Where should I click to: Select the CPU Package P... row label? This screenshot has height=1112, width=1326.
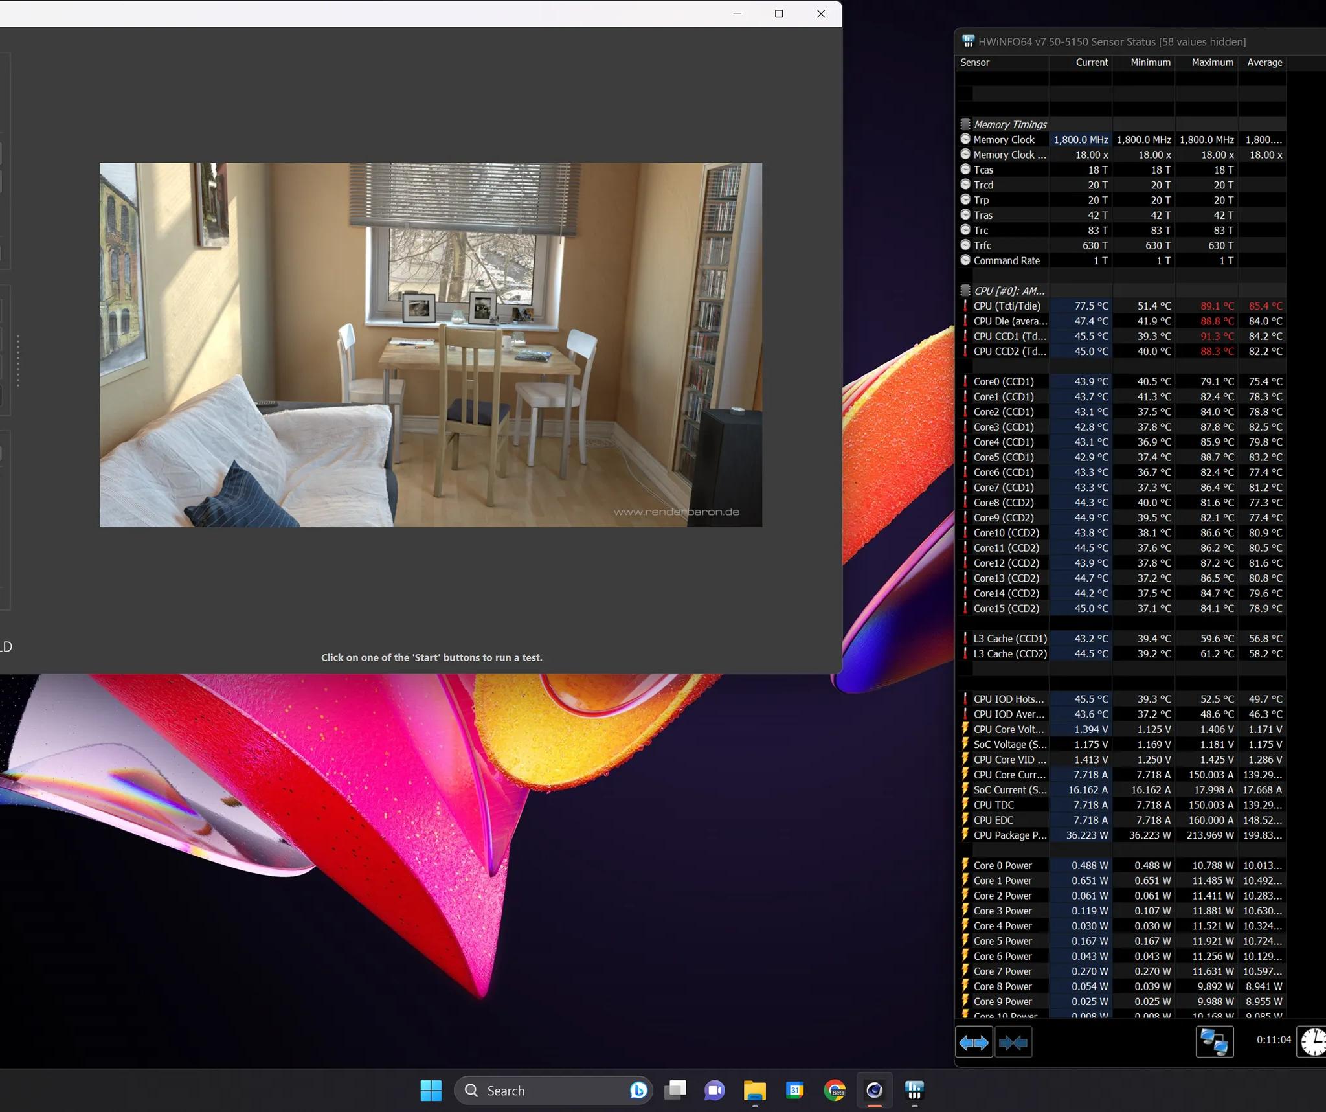click(1010, 835)
